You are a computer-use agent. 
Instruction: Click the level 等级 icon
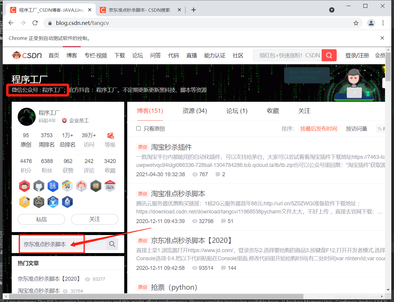click(110, 135)
